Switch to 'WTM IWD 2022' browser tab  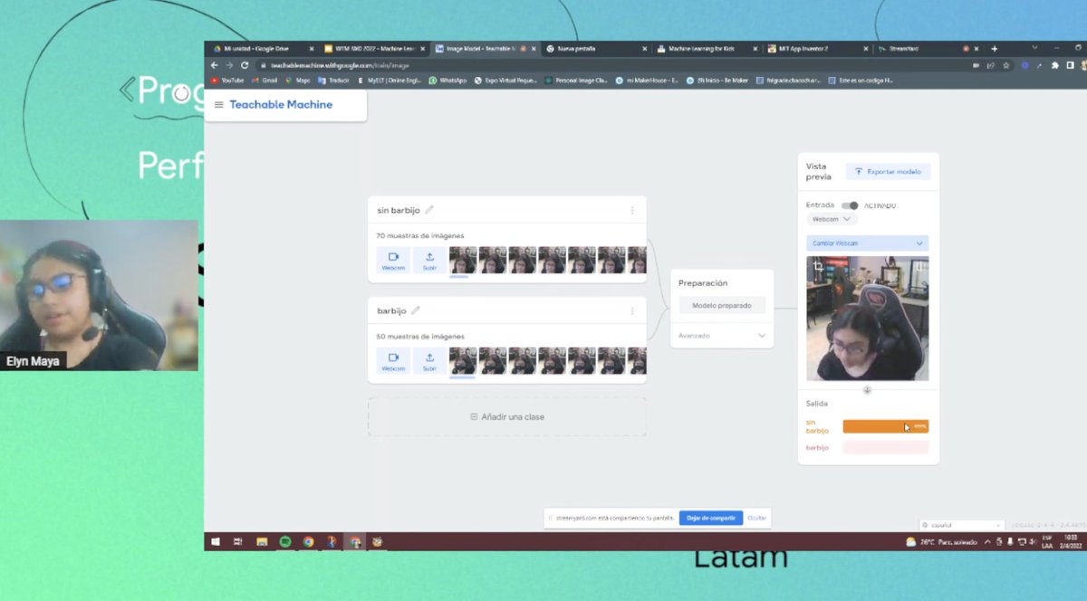(374, 48)
